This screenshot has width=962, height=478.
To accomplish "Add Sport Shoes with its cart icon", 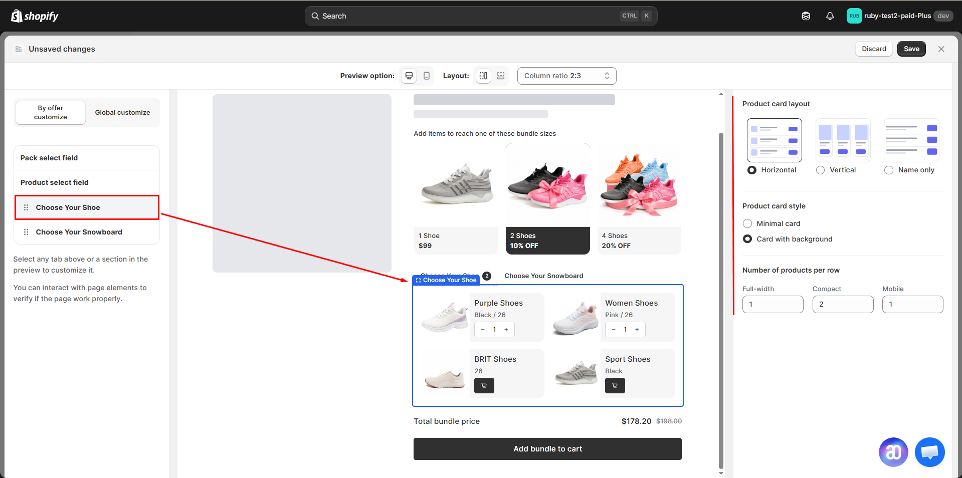I will [x=615, y=385].
